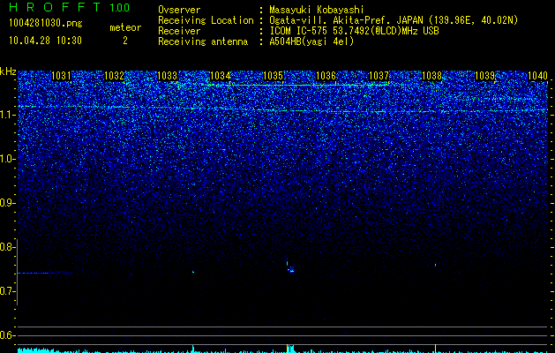Click the date stamp 10.04.28 10:30
The height and width of the screenshot is (353, 555).
[x=45, y=41]
